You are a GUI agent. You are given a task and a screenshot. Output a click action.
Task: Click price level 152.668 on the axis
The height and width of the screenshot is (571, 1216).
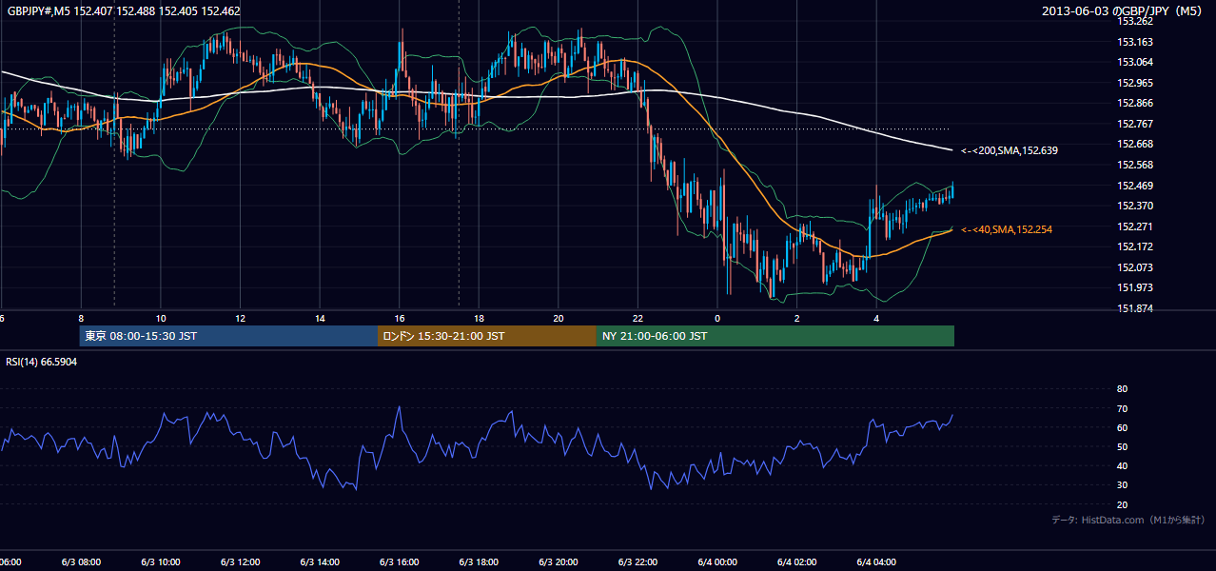tap(1135, 144)
